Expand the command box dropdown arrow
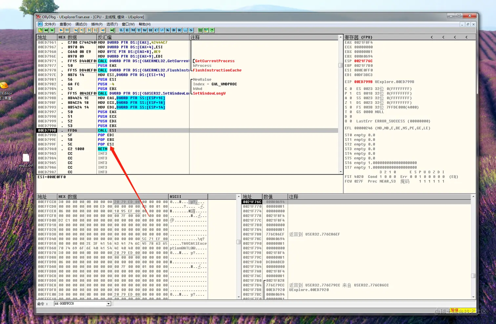Image resolution: width=496 pixels, height=324 pixels. [x=109, y=304]
